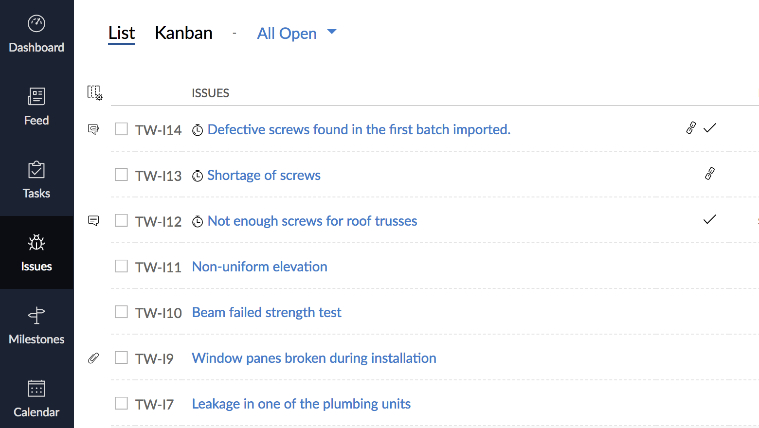Open issue Beam failed strength test
This screenshot has width=759, height=428.
click(267, 312)
